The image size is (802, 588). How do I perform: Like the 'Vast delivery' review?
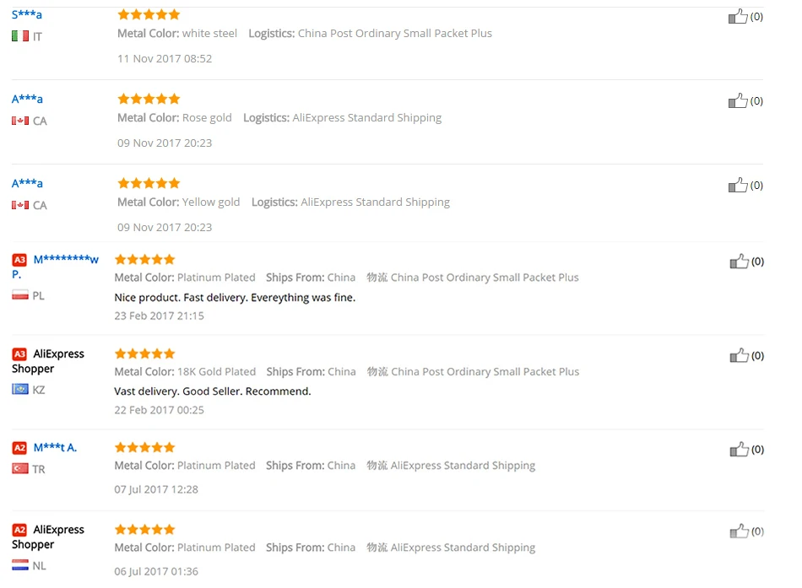pos(739,355)
